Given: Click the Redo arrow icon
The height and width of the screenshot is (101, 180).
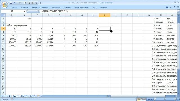Looking at the screenshot, I should tap(20, 3).
